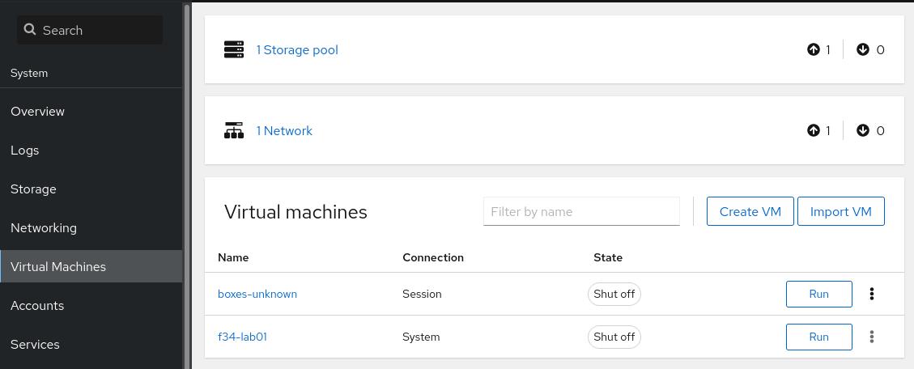Image resolution: width=914 pixels, height=369 pixels.
Task: Open the 1 Storage pool link
Action: pos(297,50)
